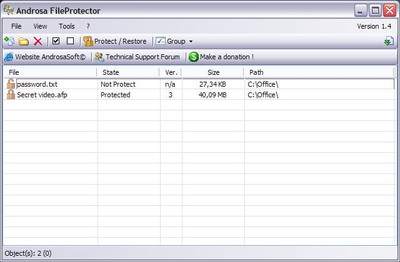This screenshot has width=400, height=262.
Task: Click the Object(s): 2 (0) status text
Action: coord(28,253)
